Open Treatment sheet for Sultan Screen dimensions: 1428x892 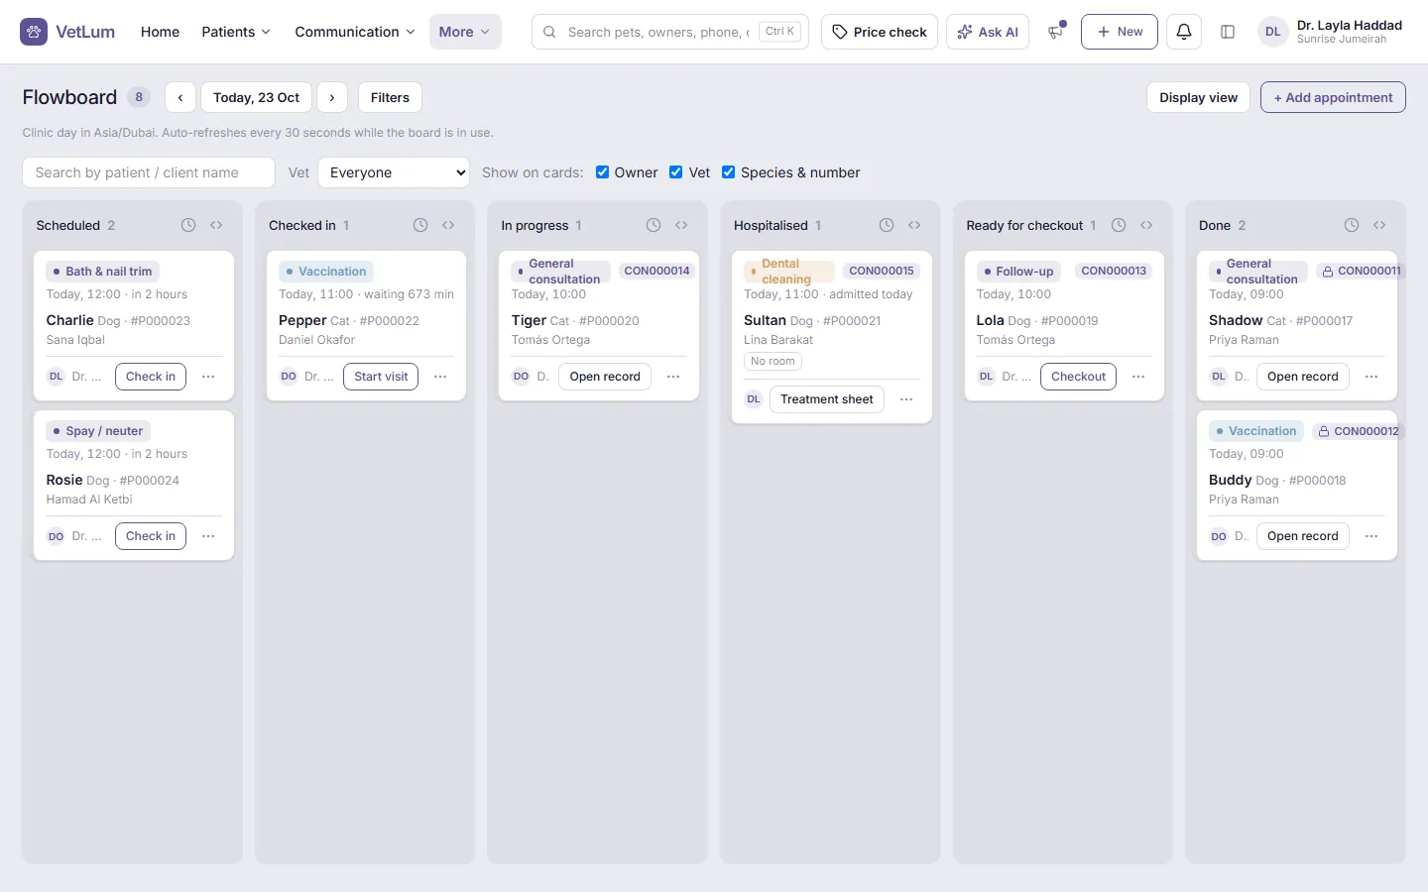(827, 399)
